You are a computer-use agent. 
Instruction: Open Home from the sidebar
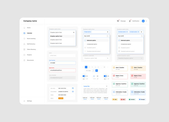(29, 28)
